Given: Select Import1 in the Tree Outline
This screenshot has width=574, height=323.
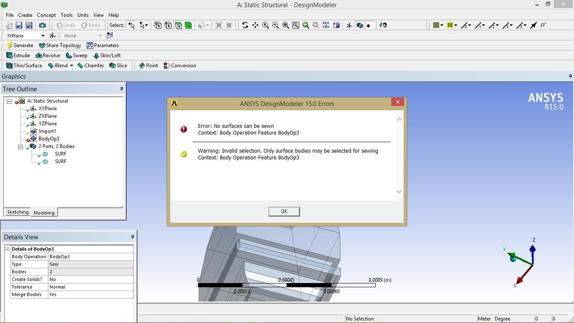Looking at the screenshot, I should [x=47, y=131].
